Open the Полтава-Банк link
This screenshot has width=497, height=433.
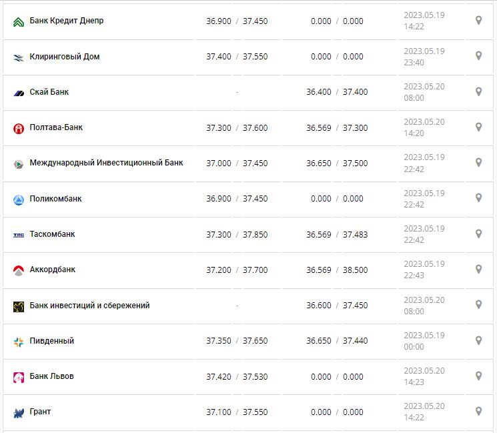56,127
